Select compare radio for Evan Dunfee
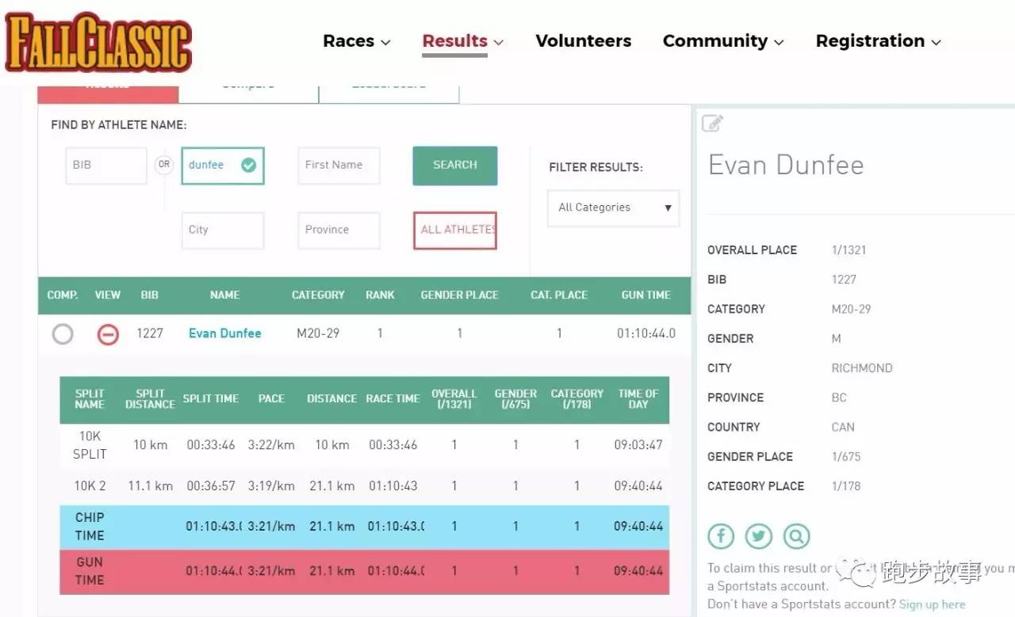 click(63, 334)
